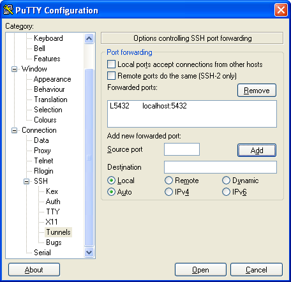This screenshot has width=291, height=282.
Task: Select the Remote radio button
Action: [168, 181]
